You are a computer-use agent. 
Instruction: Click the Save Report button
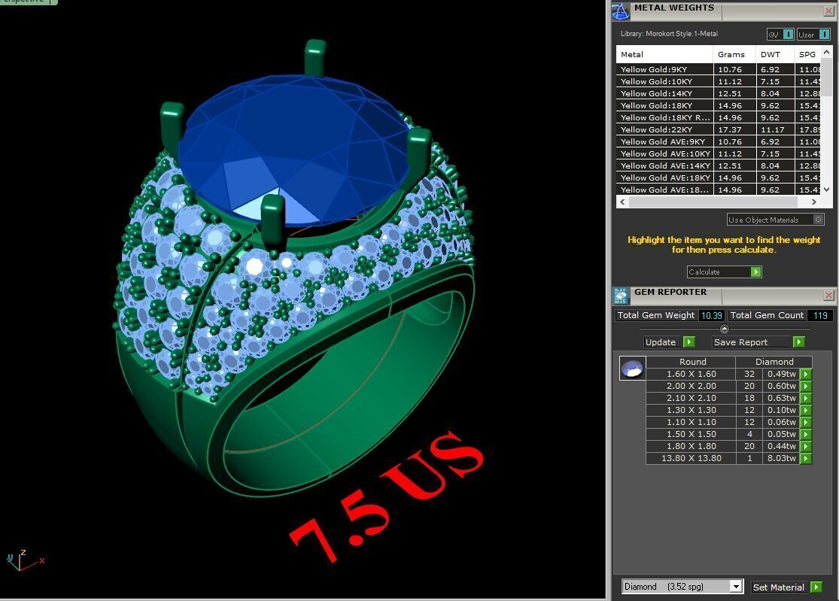(x=758, y=341)
